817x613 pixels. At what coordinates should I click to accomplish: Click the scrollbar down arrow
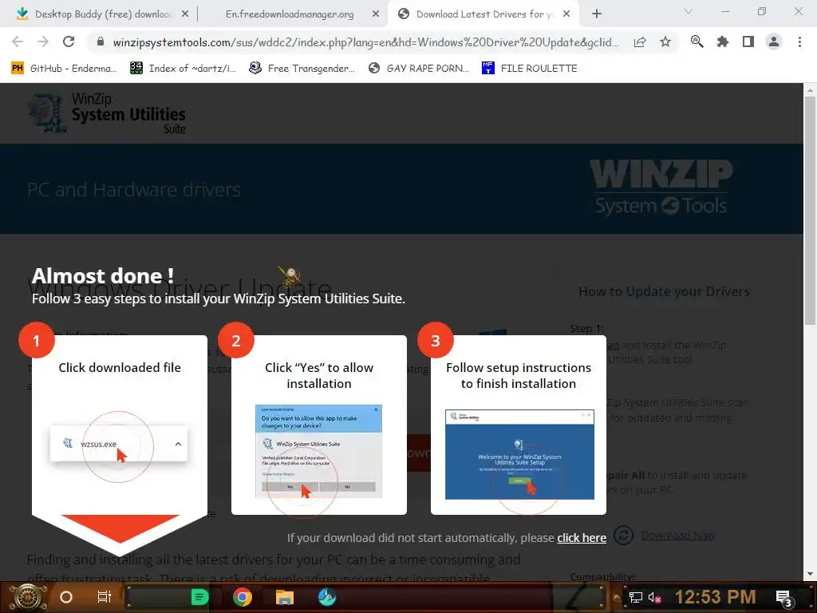[810, 574]
